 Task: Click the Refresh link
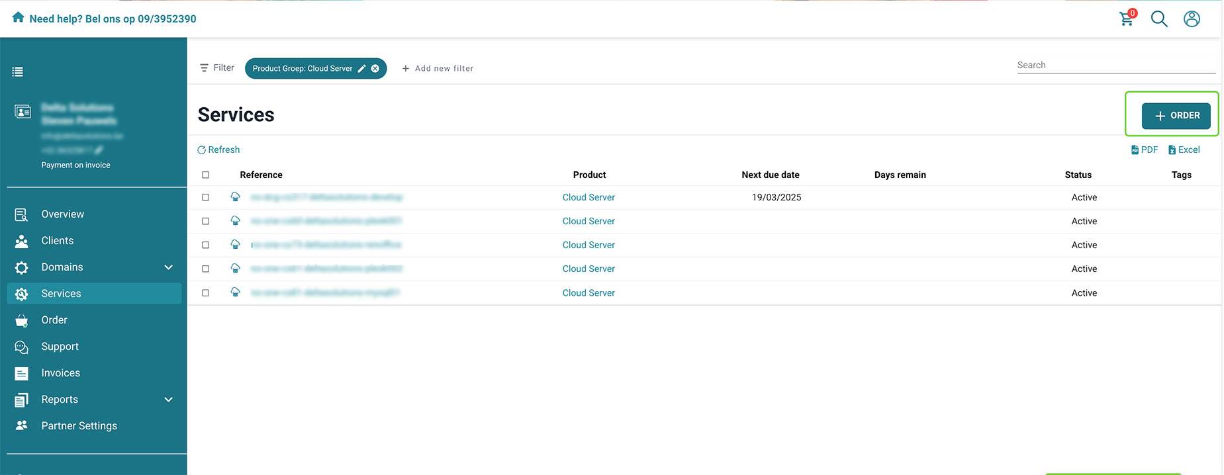pos(218,150)
